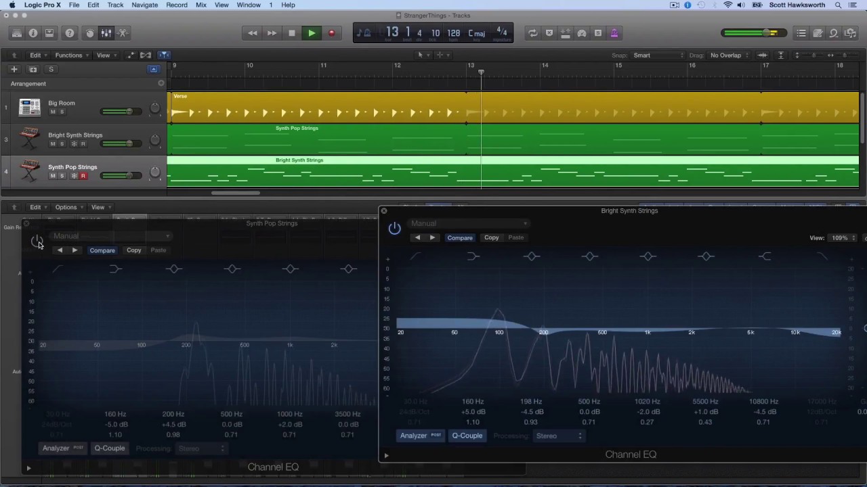Open the Tracks area View dropdown

[106, 55]
